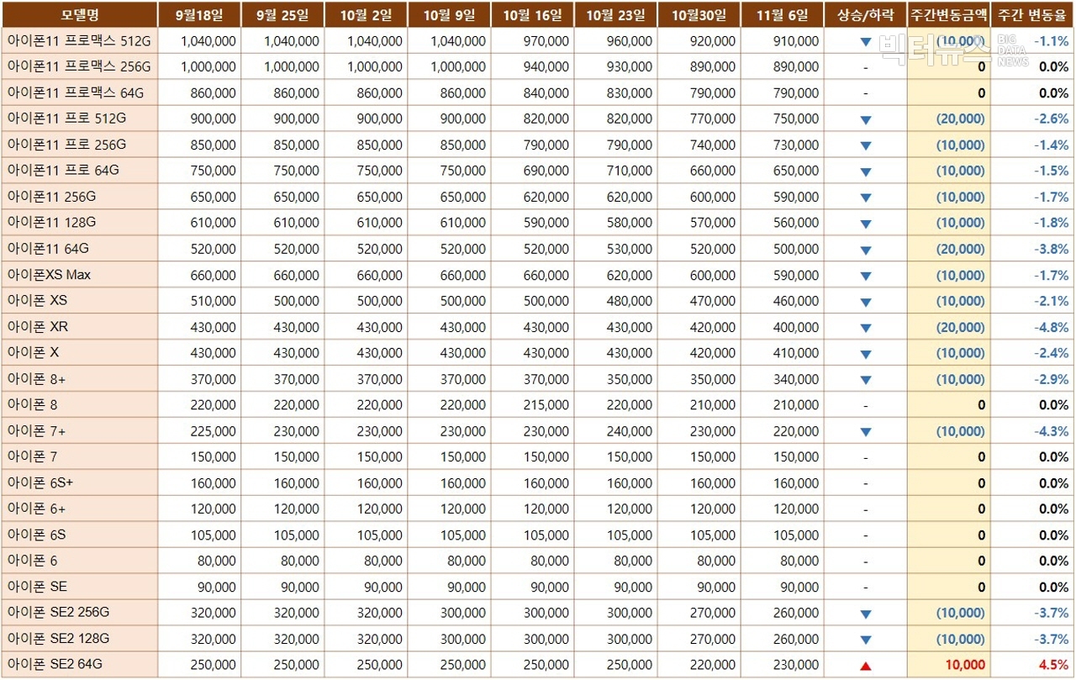
Task: Click the 아이폰 XR model name
Action: click(38, 327)
